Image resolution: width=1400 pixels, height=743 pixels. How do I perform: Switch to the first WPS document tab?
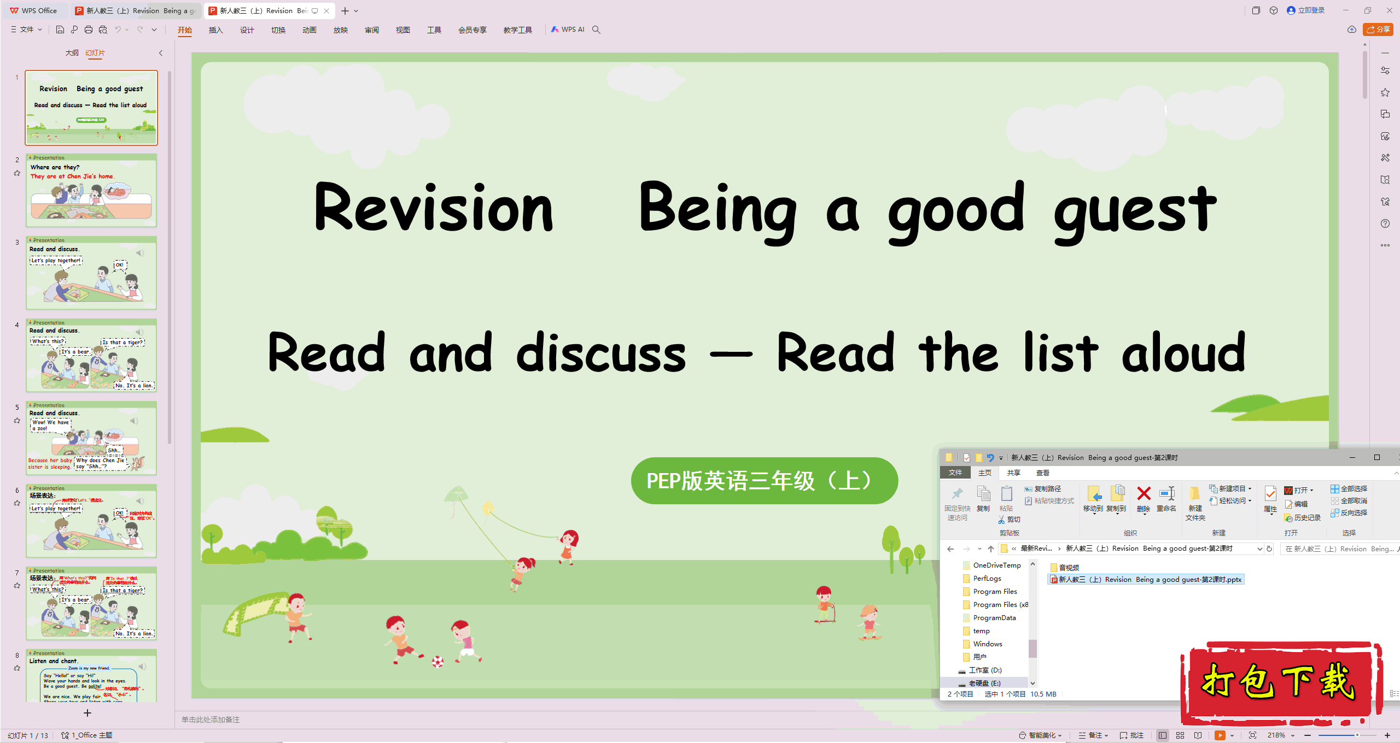[x=135, y=11]
